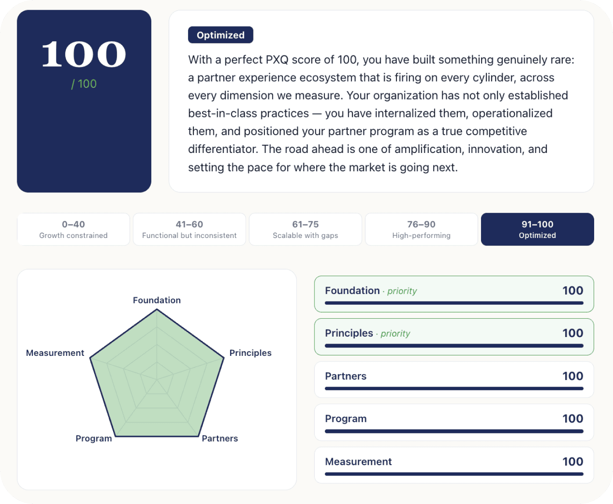
Task: Click the Partners label on radar chart
Action: point(220,438)
